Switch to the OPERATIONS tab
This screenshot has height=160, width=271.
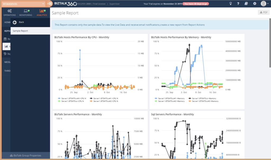pos(10,12)
